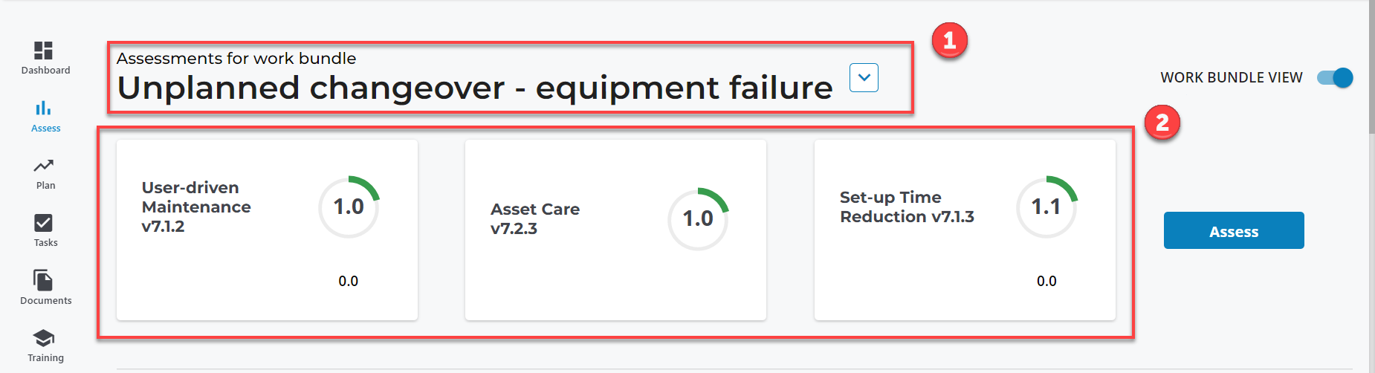Open the Set-up Time Reduction v7.1.3 card
1375x373 pixels.
[965, 230]
